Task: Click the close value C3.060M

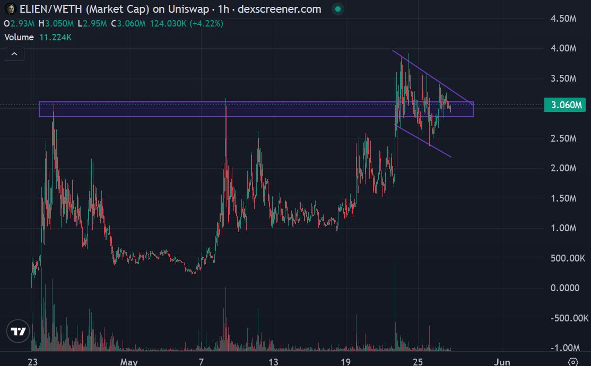Action: [128, 23]
